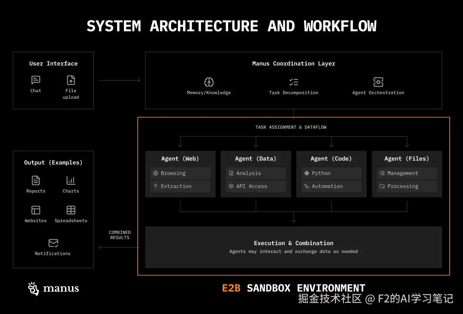The image size is (463, 314).
Task: Click the Agent (Code) heading
Action: pos(331,159)
